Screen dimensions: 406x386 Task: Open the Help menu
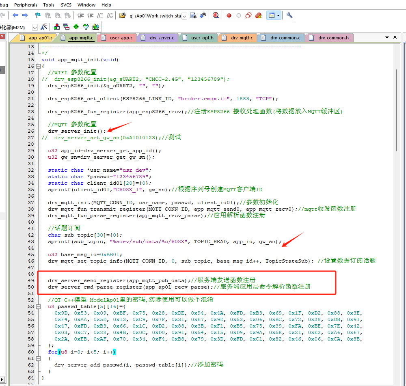(106, 5)
